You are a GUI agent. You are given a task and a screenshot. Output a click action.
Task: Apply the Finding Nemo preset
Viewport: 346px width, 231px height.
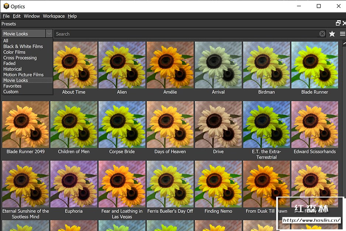(218, 184)
